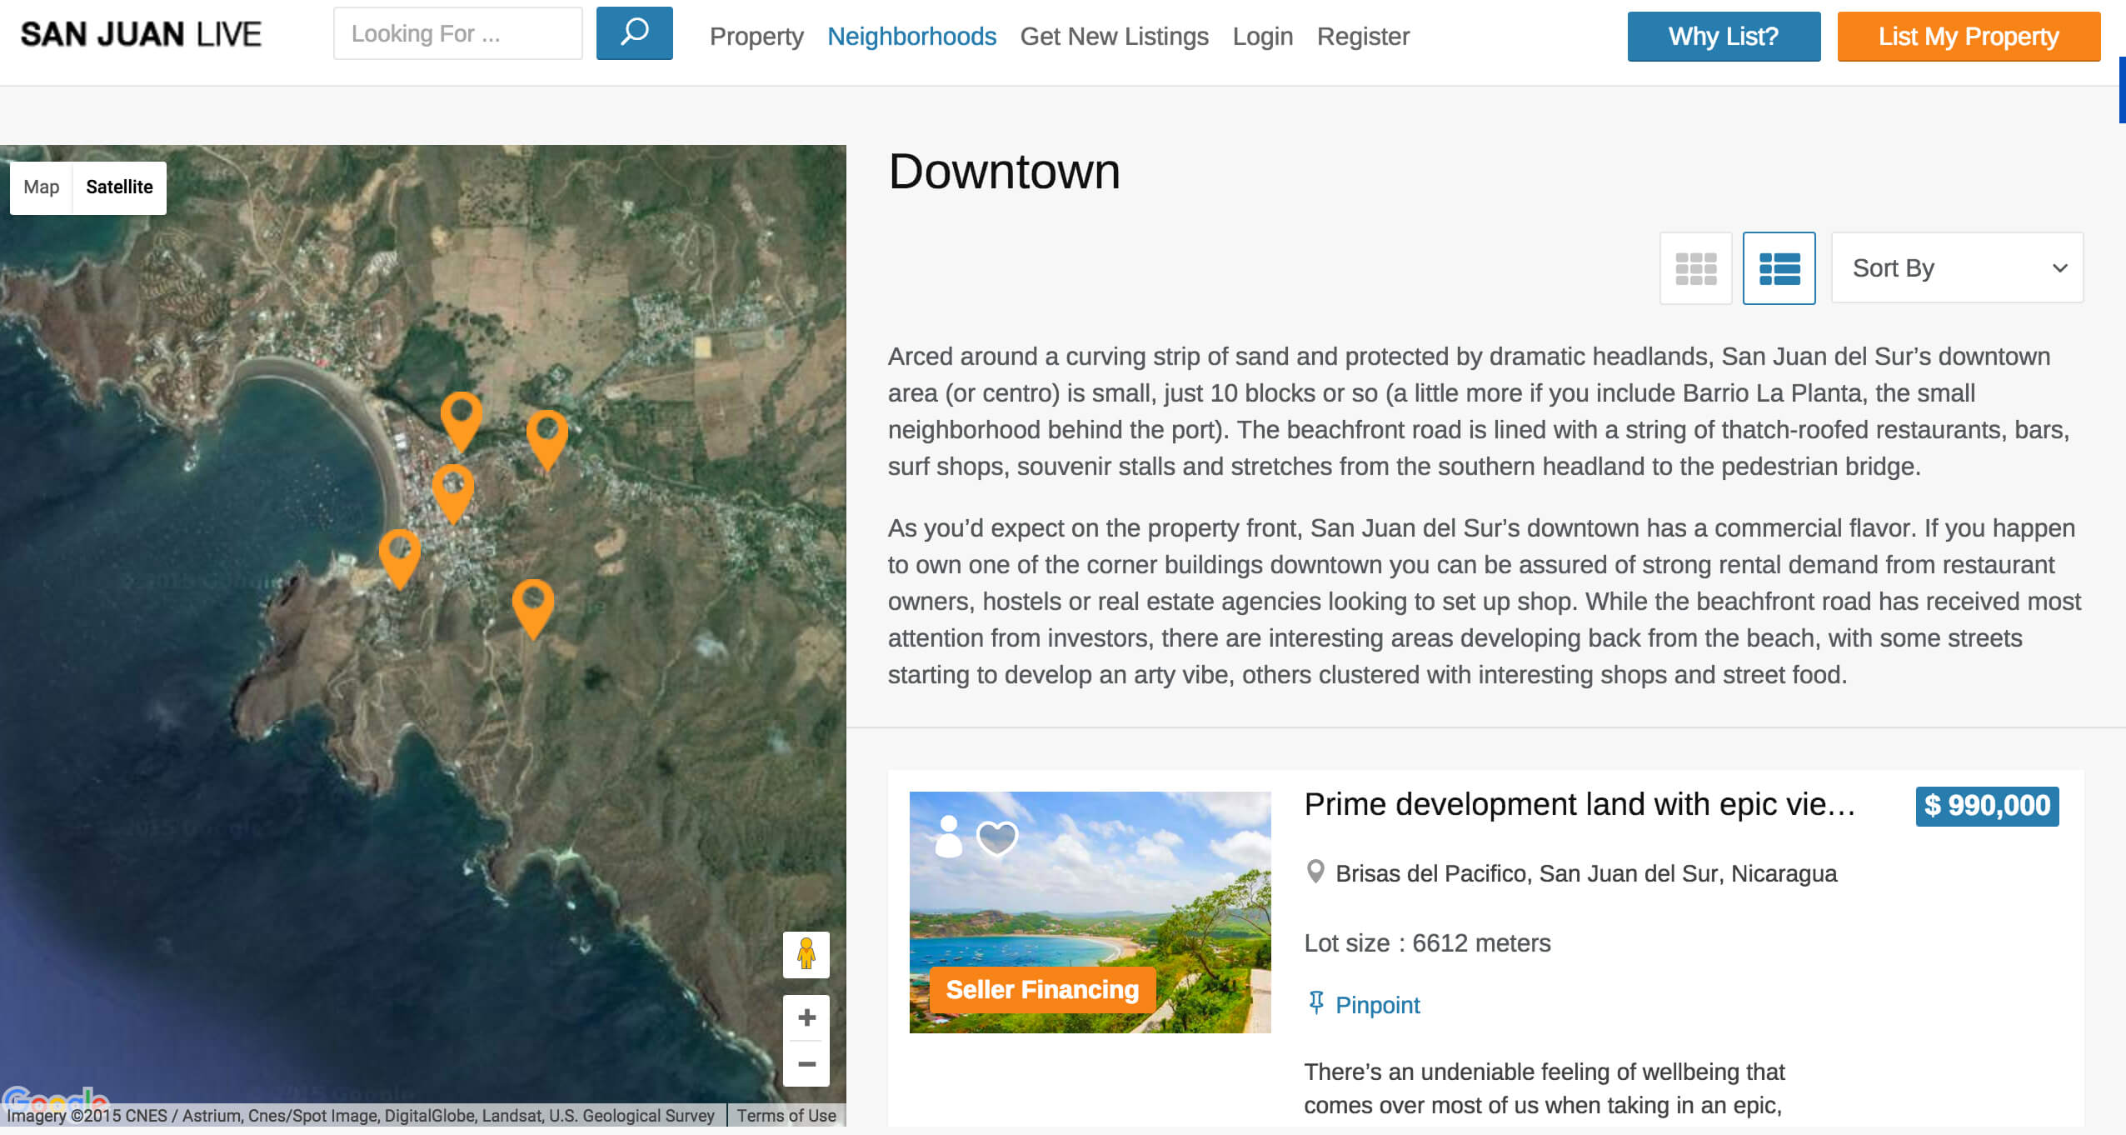2126x1135 pixels.
Task: Click the Pinpoint link
Action: tap(1377, 1005)
